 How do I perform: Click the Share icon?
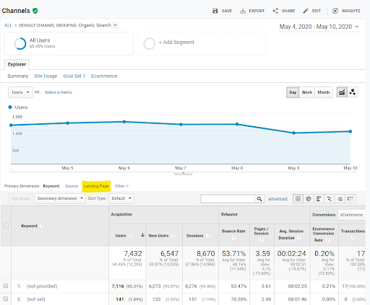pos(275,11)
